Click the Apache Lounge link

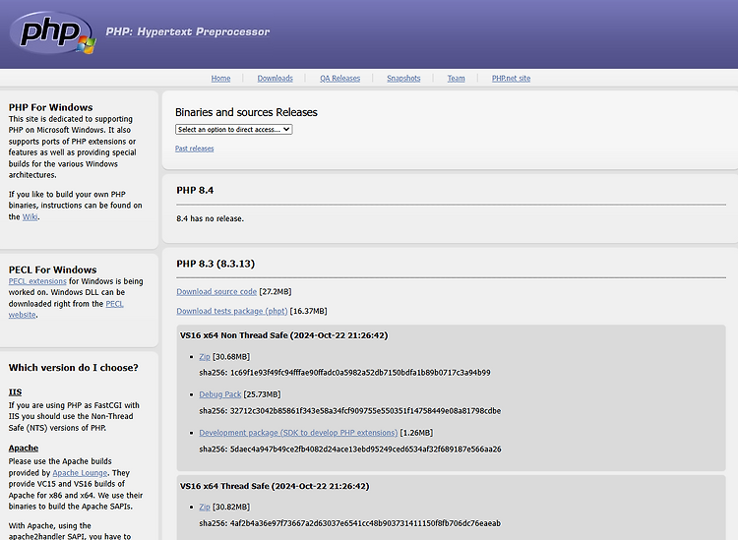80,473
